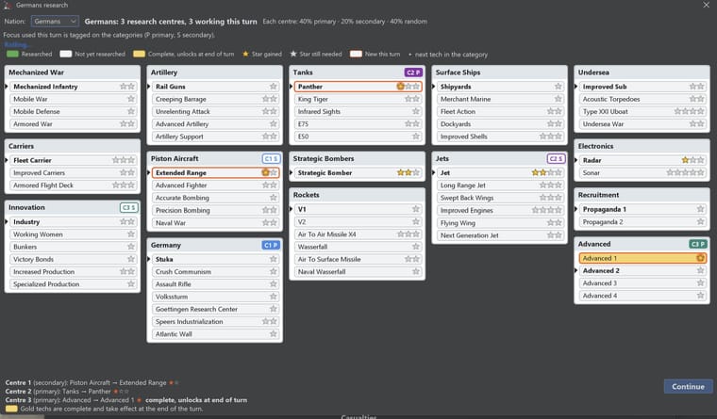Click the stars on Industry row
Viewport: 717px width, 419px height.
(127, 222)
